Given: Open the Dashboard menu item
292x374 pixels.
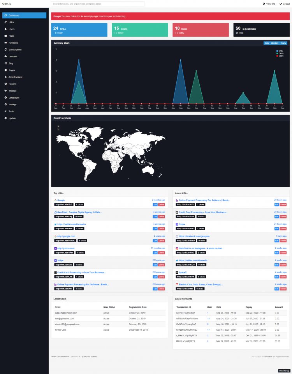Looking at the screenshot, I should coord(24,15).
